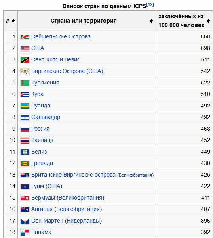The height and width of the screenshot is (238, 213).
Task: Select the value 396 in Сен-Мартен row
Action: point(205,221)
